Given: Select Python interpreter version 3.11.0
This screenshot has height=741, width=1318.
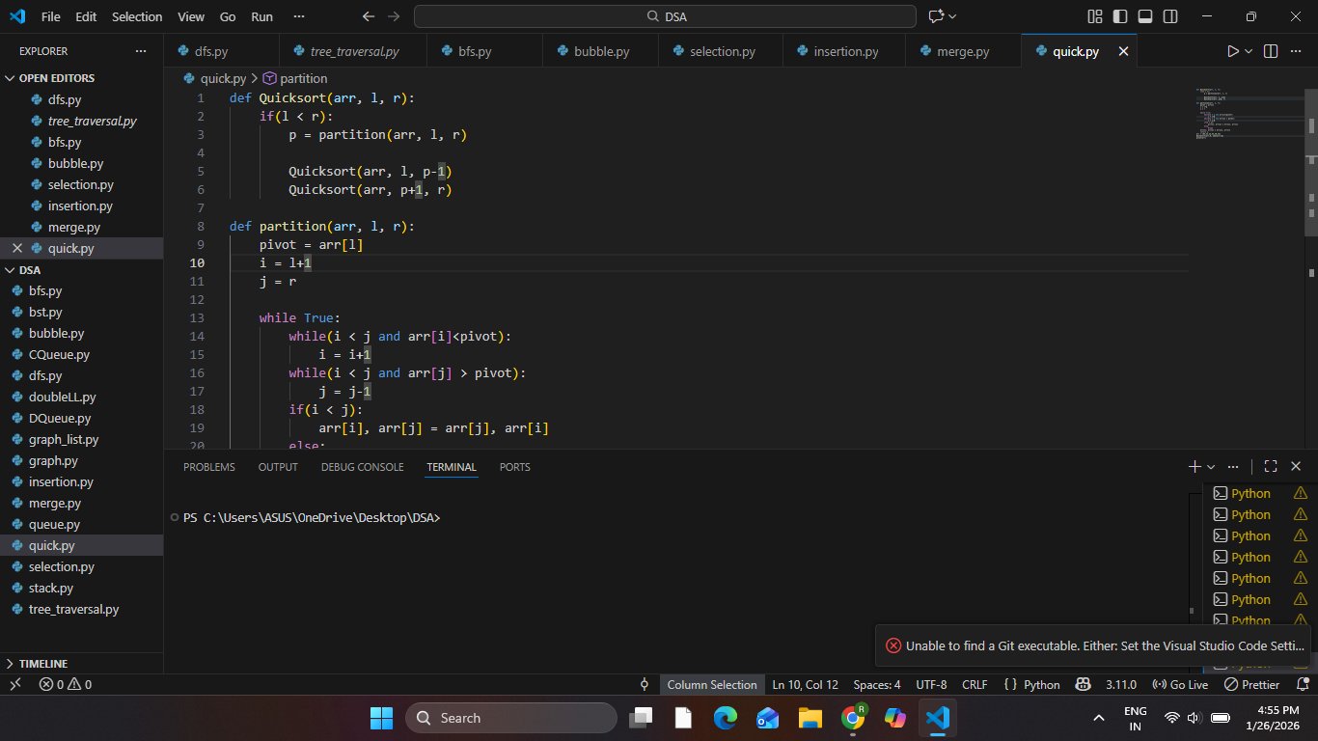Looking at the screenshot, I should (x=1120, y=684).
